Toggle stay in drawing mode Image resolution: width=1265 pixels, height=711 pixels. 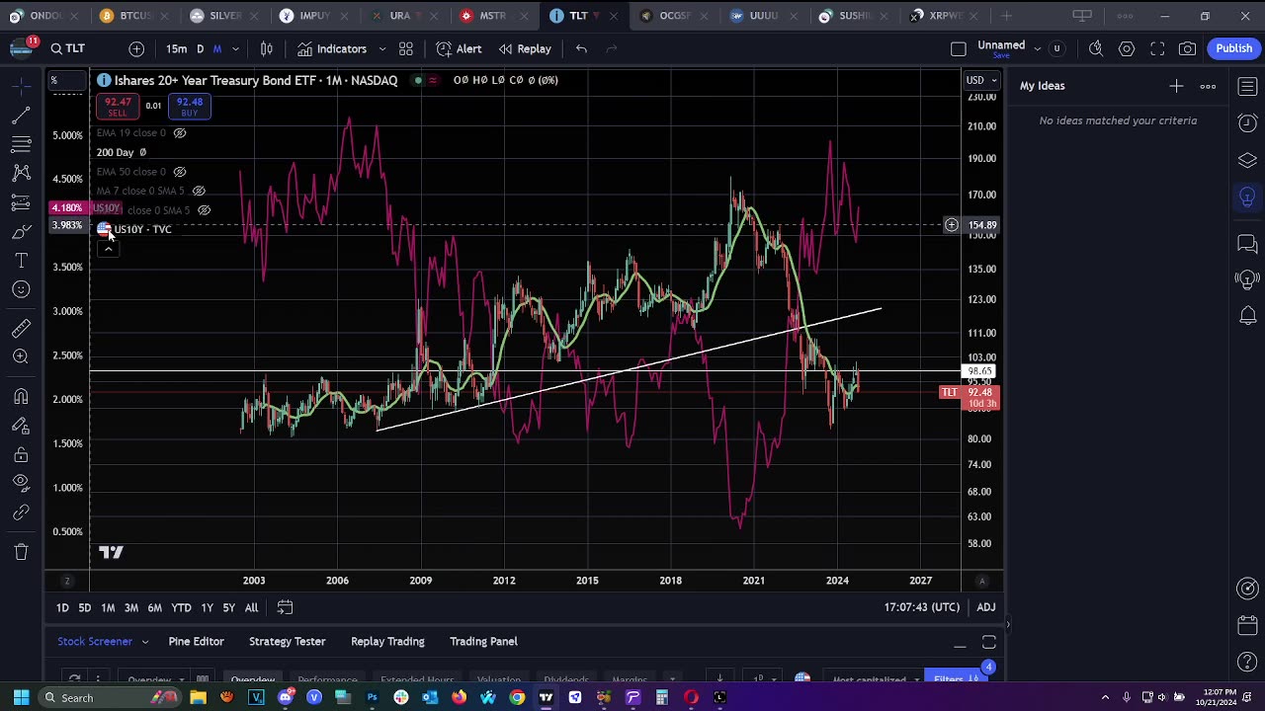pyautogui.click(x=21, y=425)
